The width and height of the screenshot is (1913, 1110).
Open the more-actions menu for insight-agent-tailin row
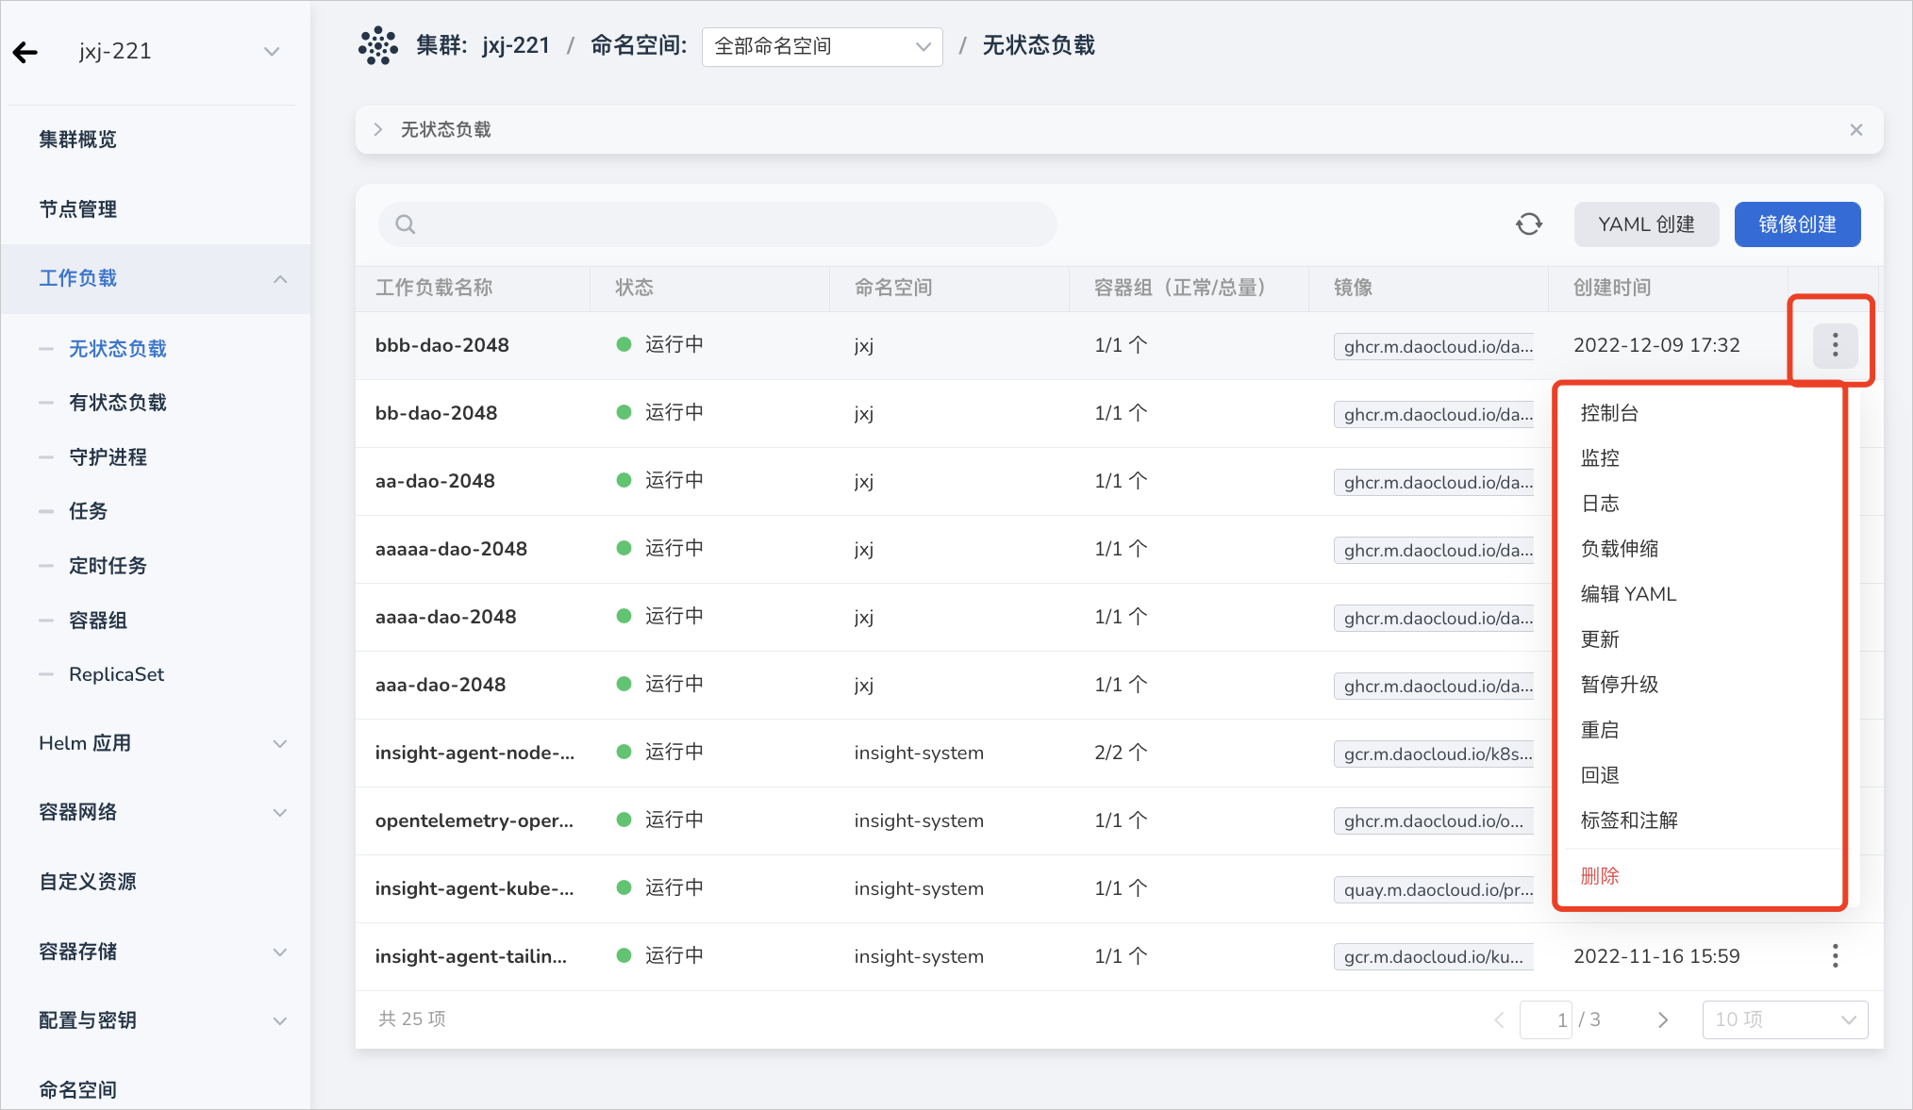(1835, 956)
